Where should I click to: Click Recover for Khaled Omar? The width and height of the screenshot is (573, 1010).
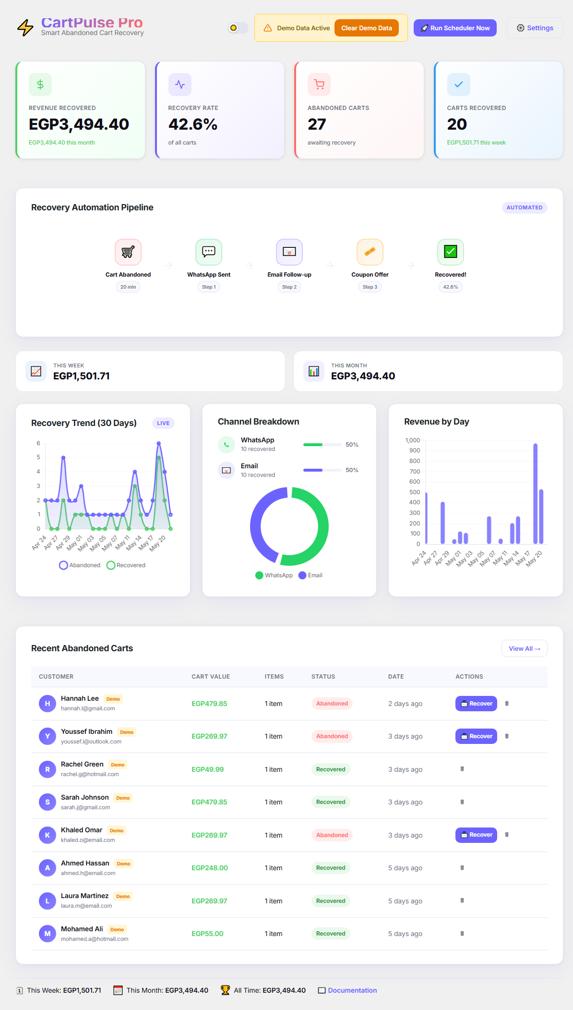pyautogui.click(x=476, y=835)
